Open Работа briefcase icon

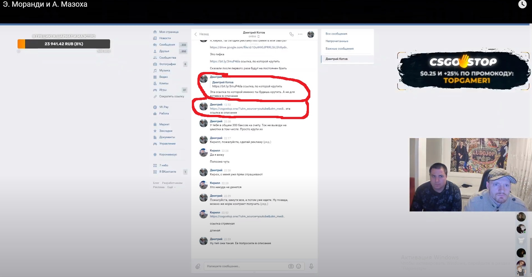coord(155,114)
